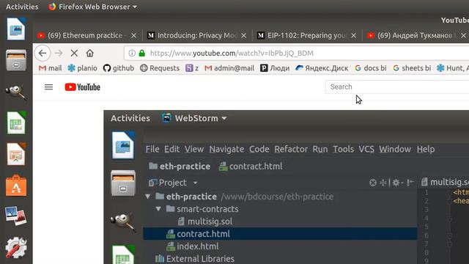Click the YouTube Search field

(397, 87)
